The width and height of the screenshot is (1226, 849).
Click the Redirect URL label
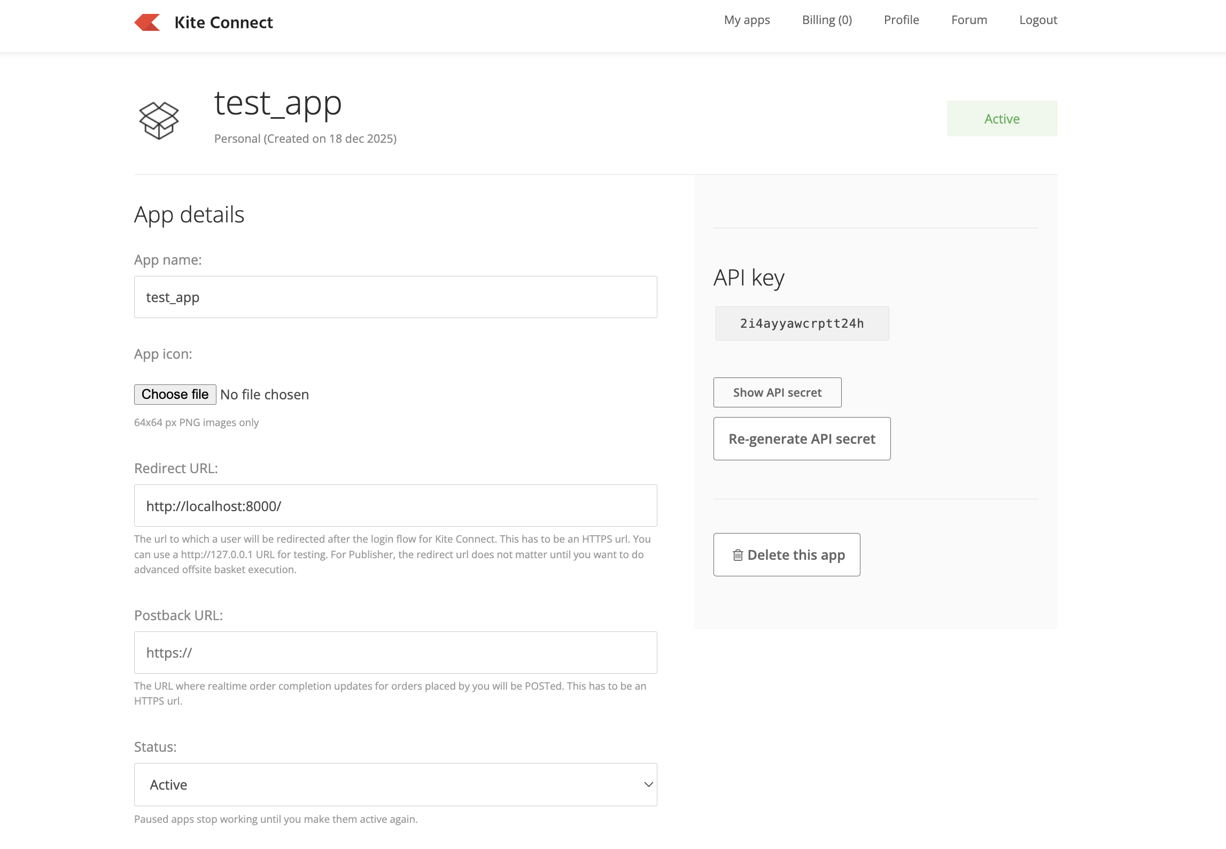point(176,468)
